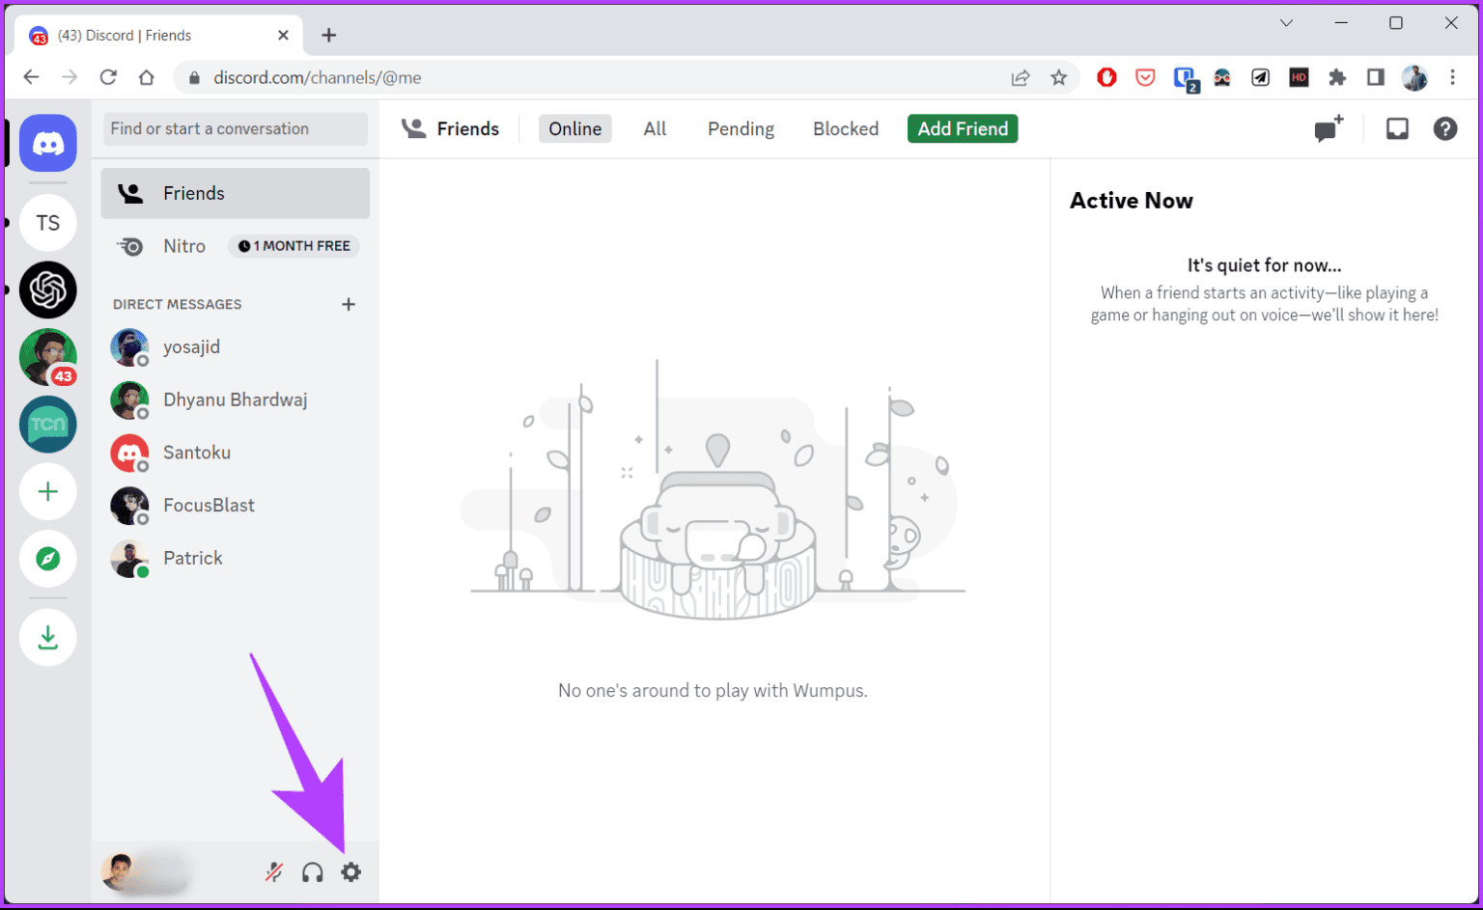Open the HD extension icon
Viewport: 1483px width, 910px height.
tap(1299, 77)
